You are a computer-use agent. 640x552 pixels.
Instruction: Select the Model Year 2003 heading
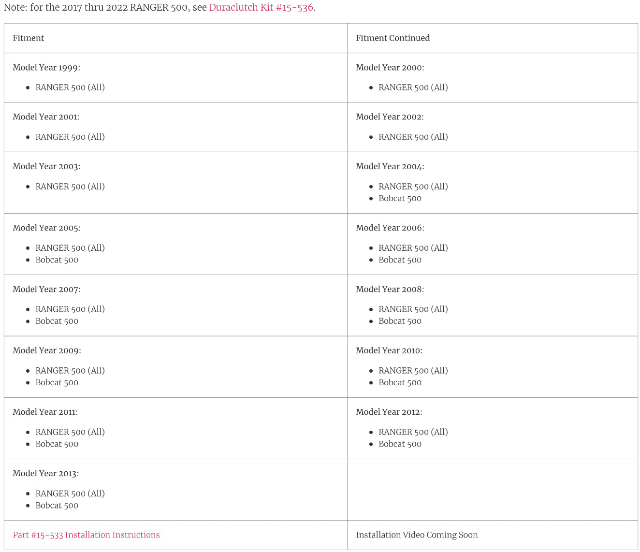(x=46, y=166)
